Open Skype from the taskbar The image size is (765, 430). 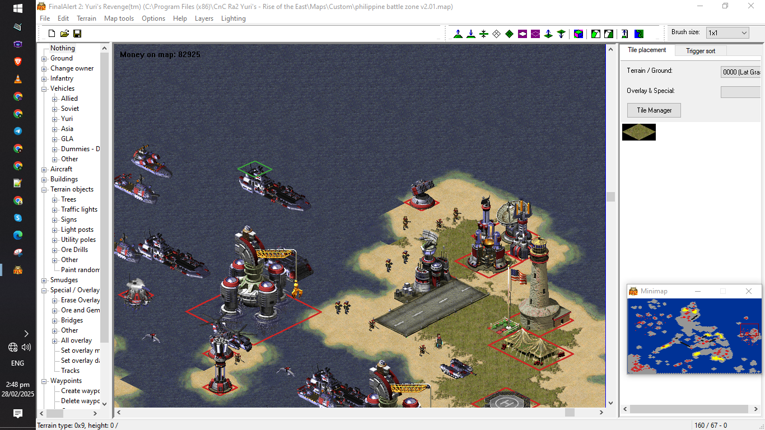pyautogui.click(x=18, y=218)
